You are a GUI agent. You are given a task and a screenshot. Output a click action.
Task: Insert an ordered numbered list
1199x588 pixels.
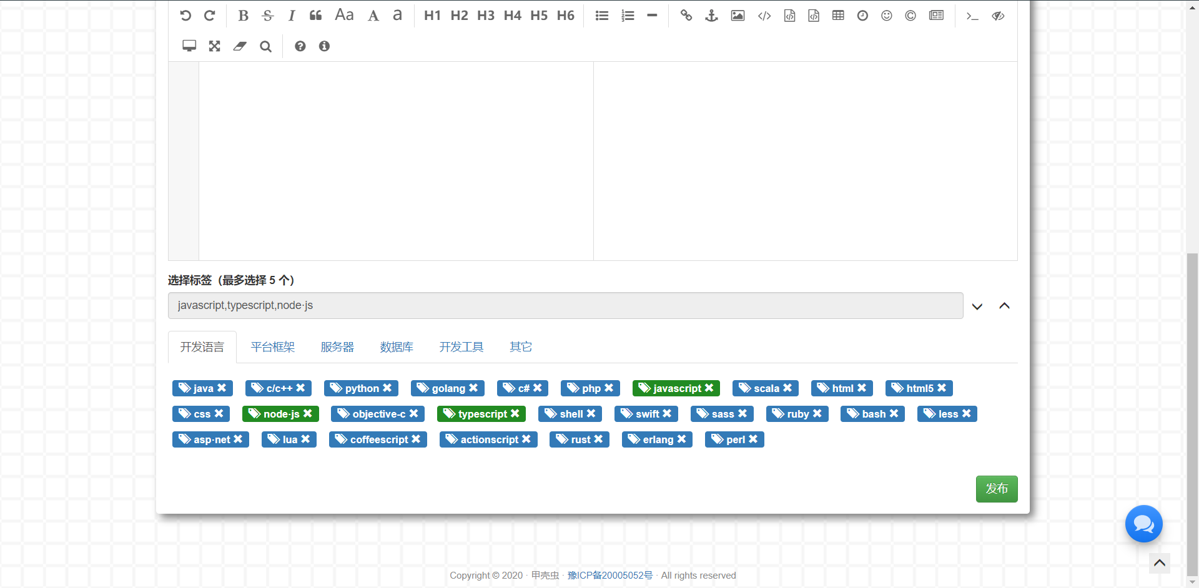pos(628,16)
